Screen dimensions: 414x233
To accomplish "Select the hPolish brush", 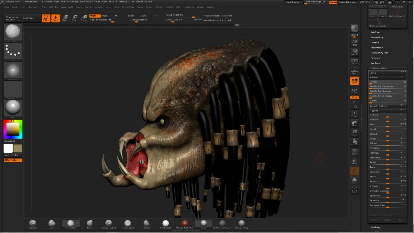I will (x=147, y=224).
